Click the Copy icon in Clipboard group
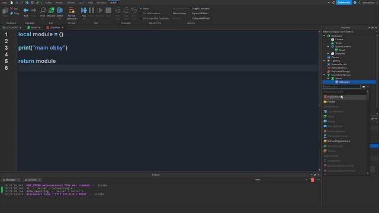Viewport: 379px width, 213px height. pos(12,13)
